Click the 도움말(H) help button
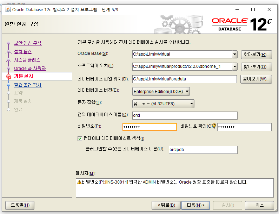Viewport: 279px width, 214px height. pos(20,205)
